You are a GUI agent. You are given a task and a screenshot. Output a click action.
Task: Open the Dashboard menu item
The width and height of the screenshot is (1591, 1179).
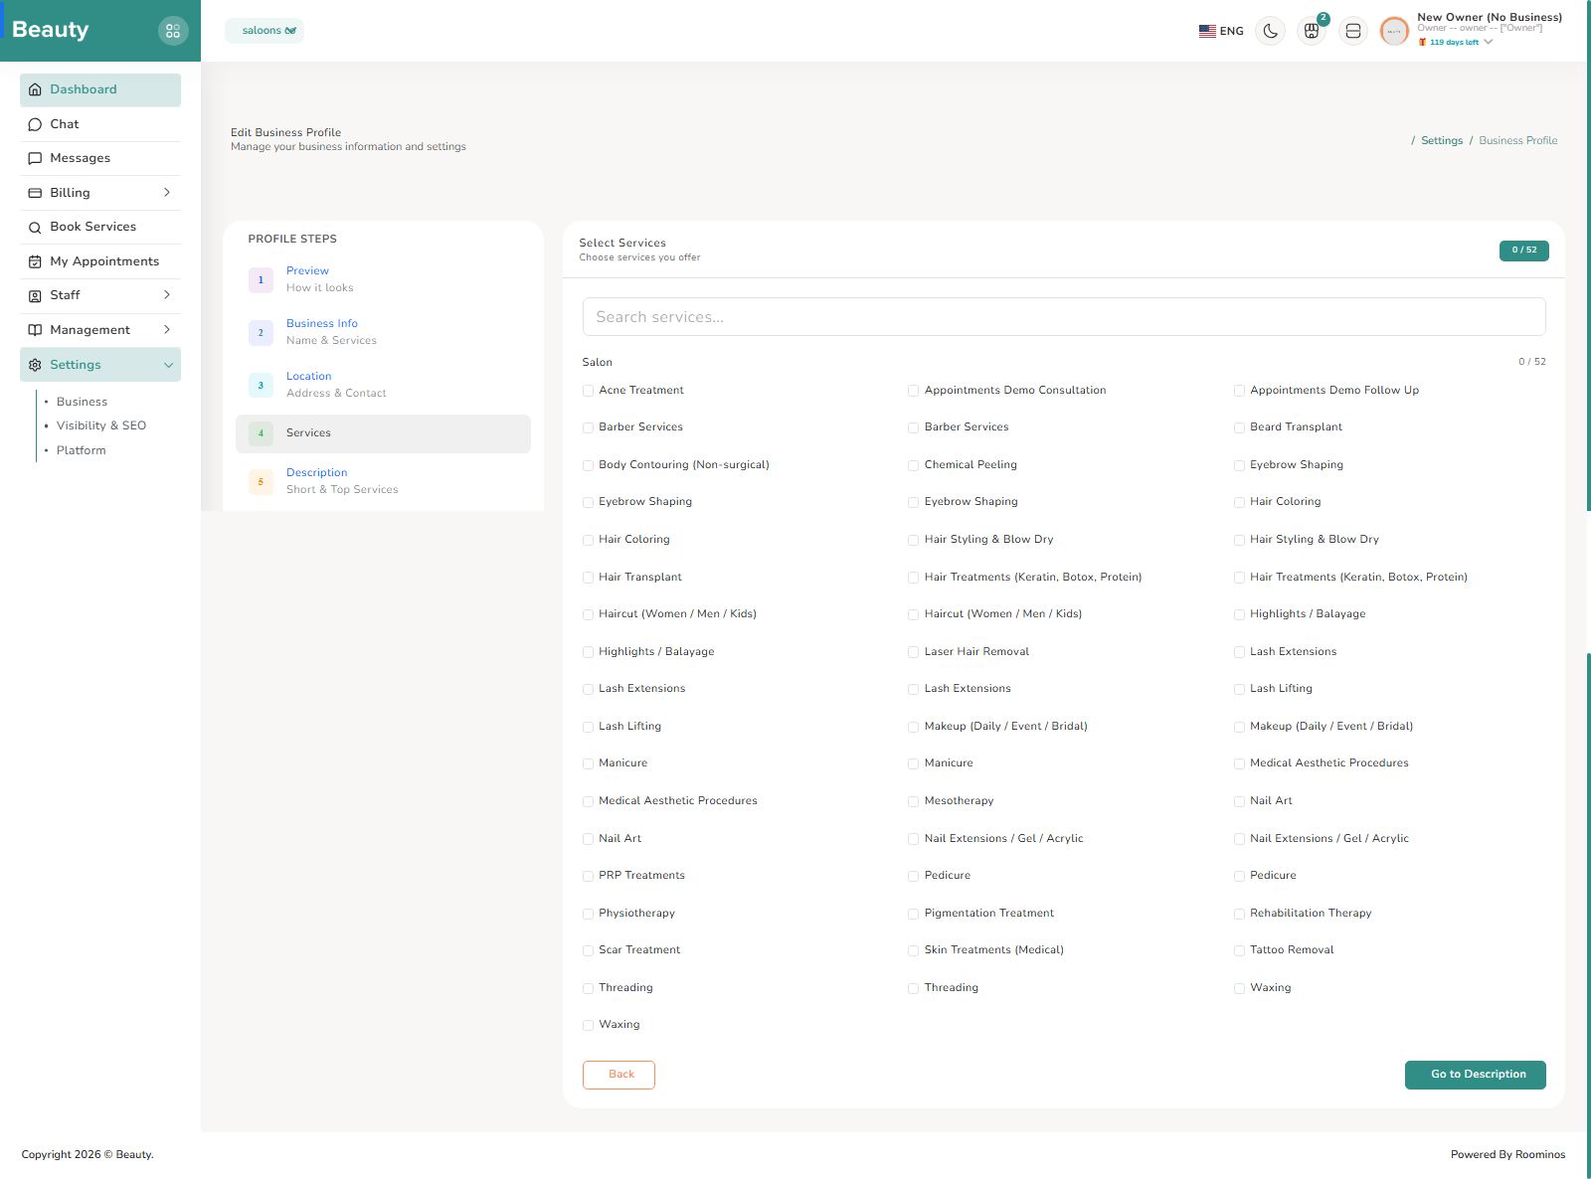click(x=83, y=88)
